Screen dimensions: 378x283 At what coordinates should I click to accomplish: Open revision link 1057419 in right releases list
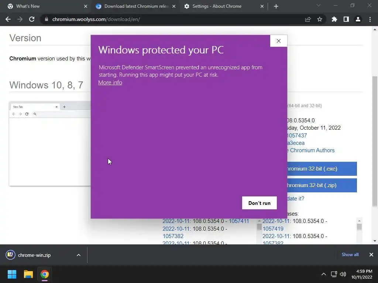[273, 228]
